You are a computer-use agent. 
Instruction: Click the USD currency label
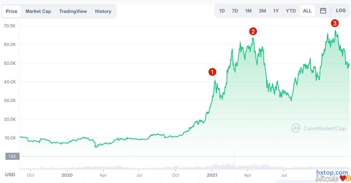click(10, 175)
